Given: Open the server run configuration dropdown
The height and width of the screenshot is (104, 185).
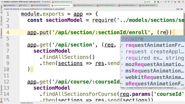Looking at the screenshot, I should tap(148, 2).
